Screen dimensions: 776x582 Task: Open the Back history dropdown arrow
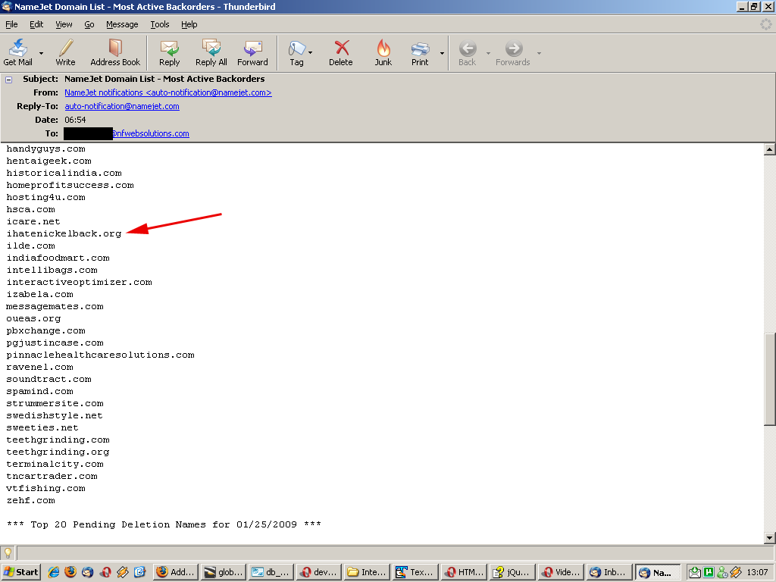click(488, 53)
